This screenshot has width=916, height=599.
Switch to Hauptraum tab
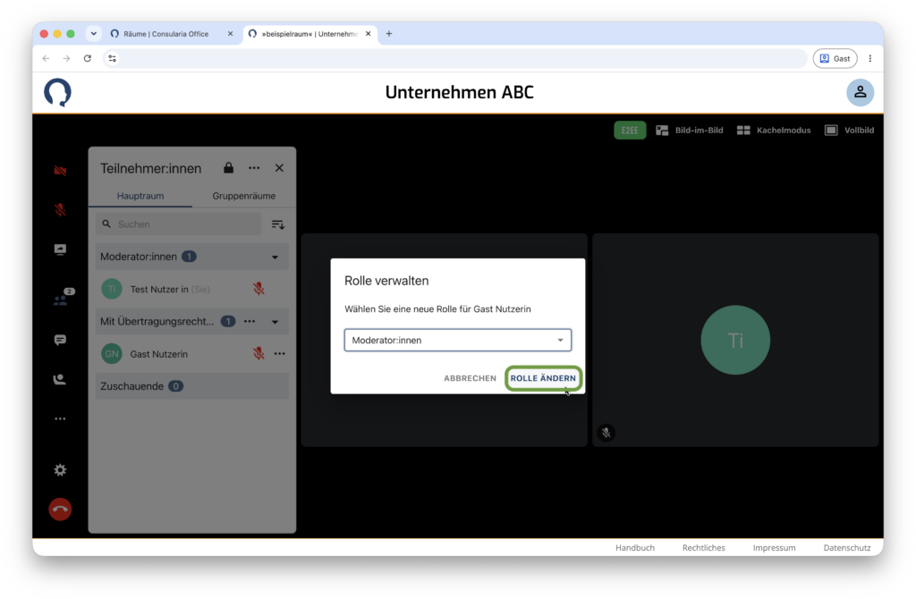[x=140, y=196]
